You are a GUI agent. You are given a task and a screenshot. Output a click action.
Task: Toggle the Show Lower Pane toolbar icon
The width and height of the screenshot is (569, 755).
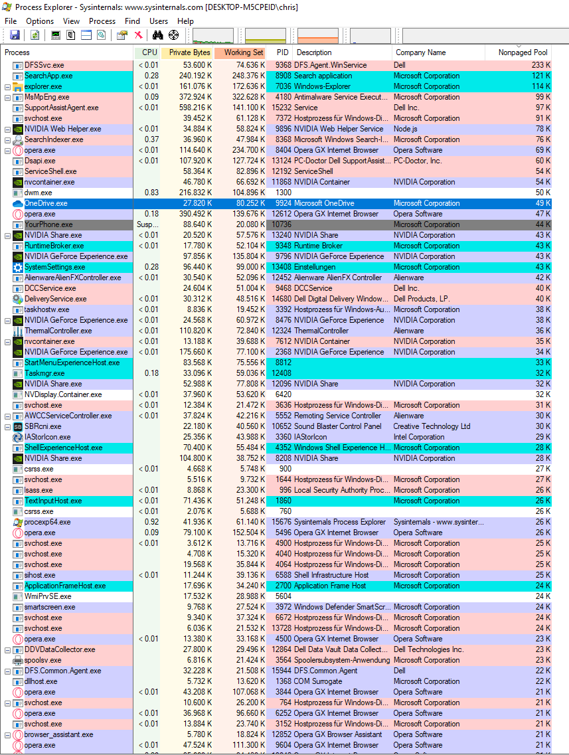click(86, 35)
